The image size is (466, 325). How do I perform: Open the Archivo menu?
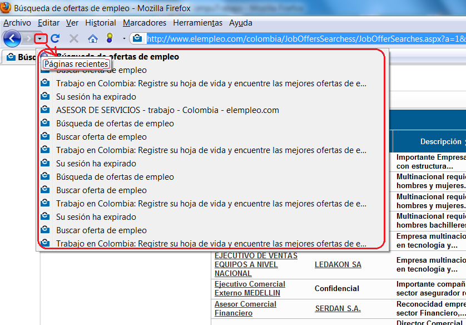point(17,23)
